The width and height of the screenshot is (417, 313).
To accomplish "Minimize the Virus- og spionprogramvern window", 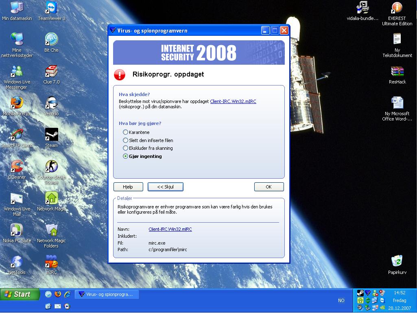I will (265, 31).
